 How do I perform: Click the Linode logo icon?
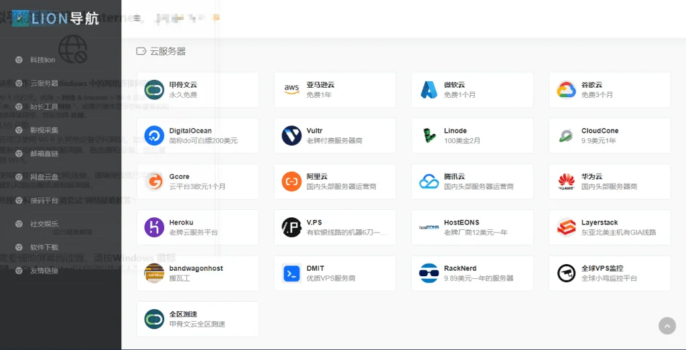pos(429,135)
